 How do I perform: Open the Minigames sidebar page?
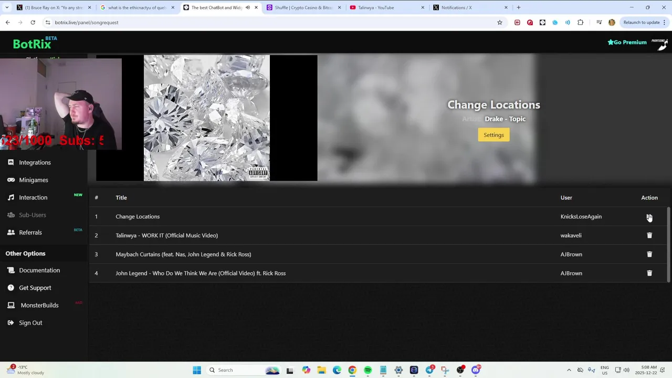(x=34, y=180)
